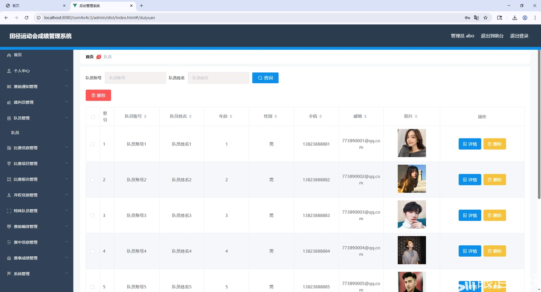Open the translate page icon
This screenshot has width=541, height=292.
[x=477, y=18]
